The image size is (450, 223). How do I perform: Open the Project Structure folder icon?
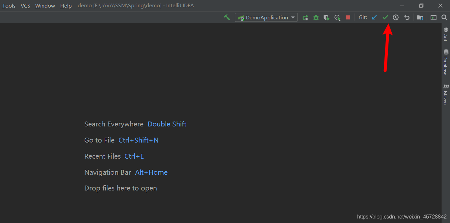pos(420,18)
